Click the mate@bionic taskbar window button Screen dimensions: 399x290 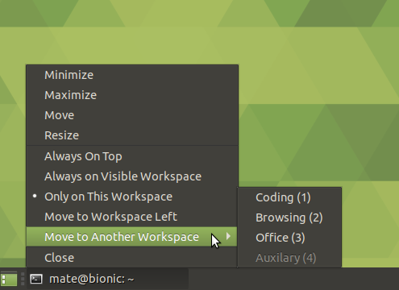point(108,279)
